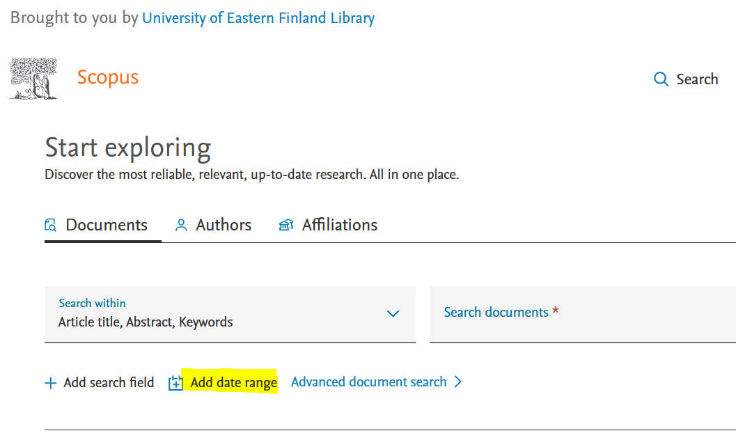Click the Start exploring heading

(x=128, y=148)
